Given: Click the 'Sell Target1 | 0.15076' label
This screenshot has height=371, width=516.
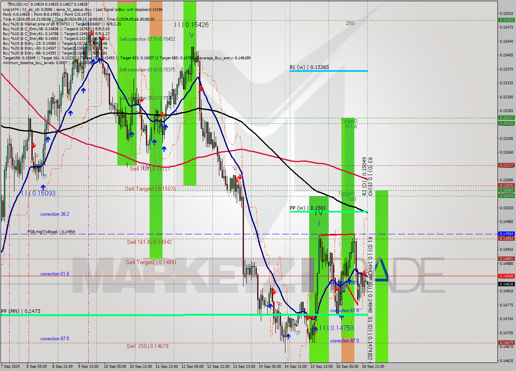Looking at the screenshot, I should point(150,189).
